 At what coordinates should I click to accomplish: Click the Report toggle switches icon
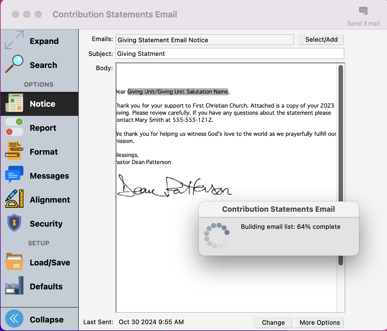coord(14,127)
